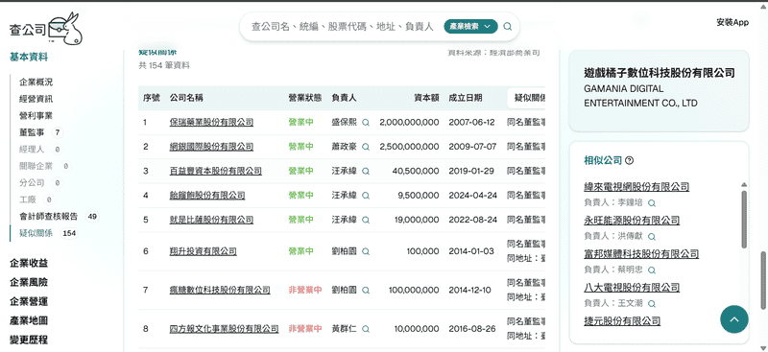Open 企業營運 section
Screen dimensions: 768x352
(x=29, y=301)
